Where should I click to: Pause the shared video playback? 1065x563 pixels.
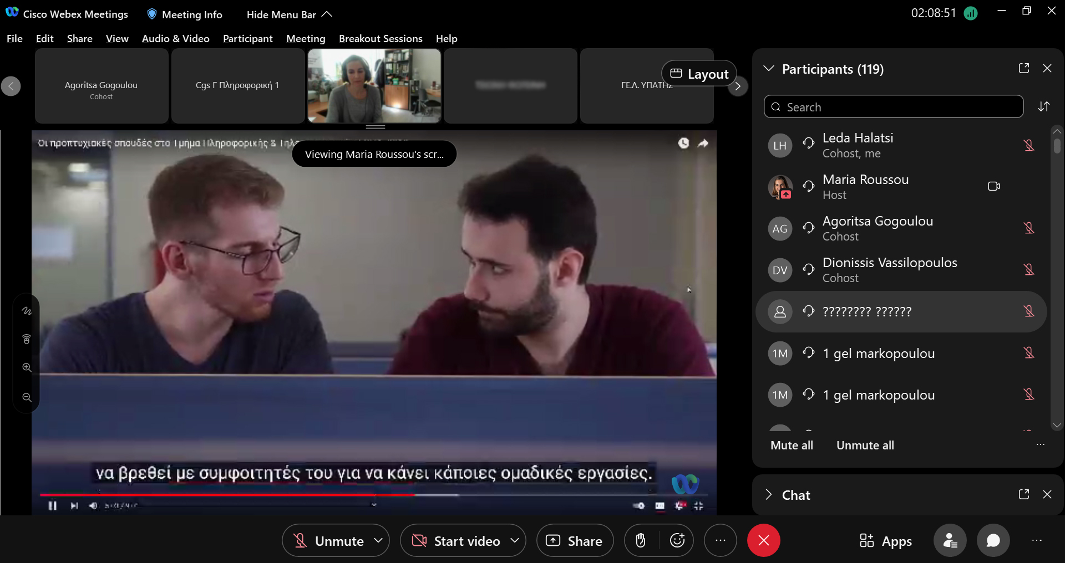(x=53, y=505)
